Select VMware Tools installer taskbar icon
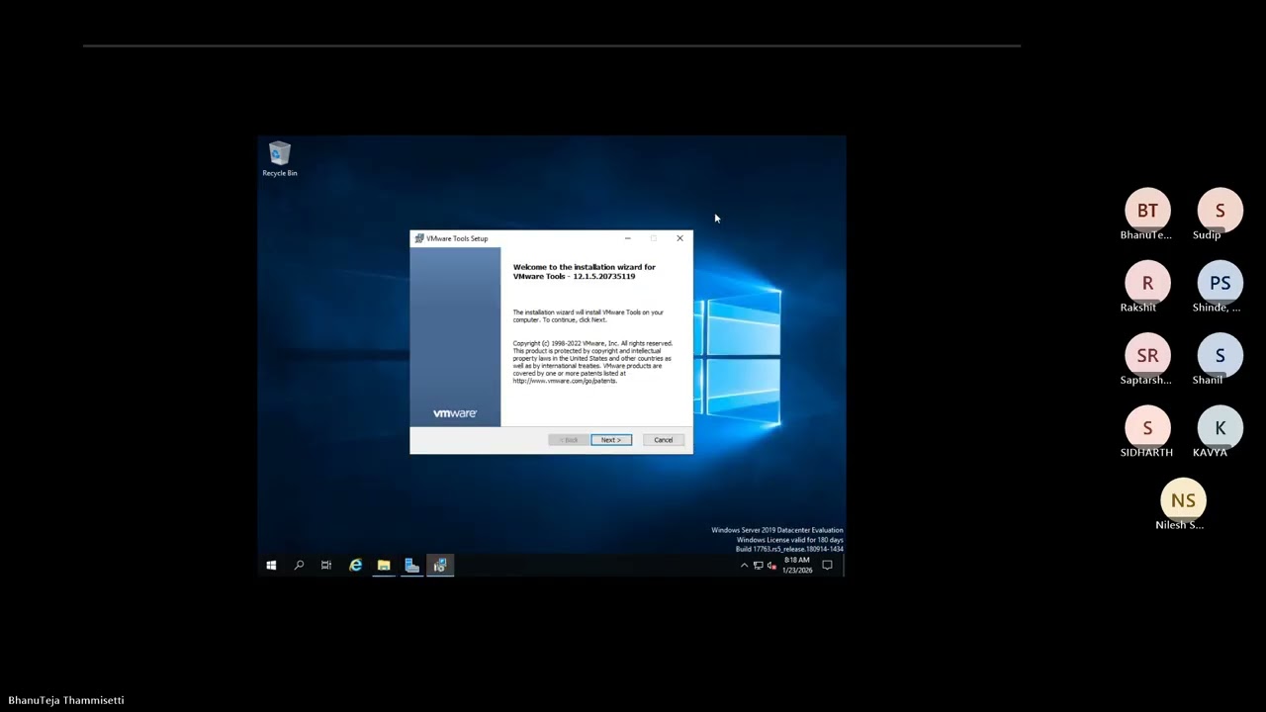 click(x=440, y=566)
